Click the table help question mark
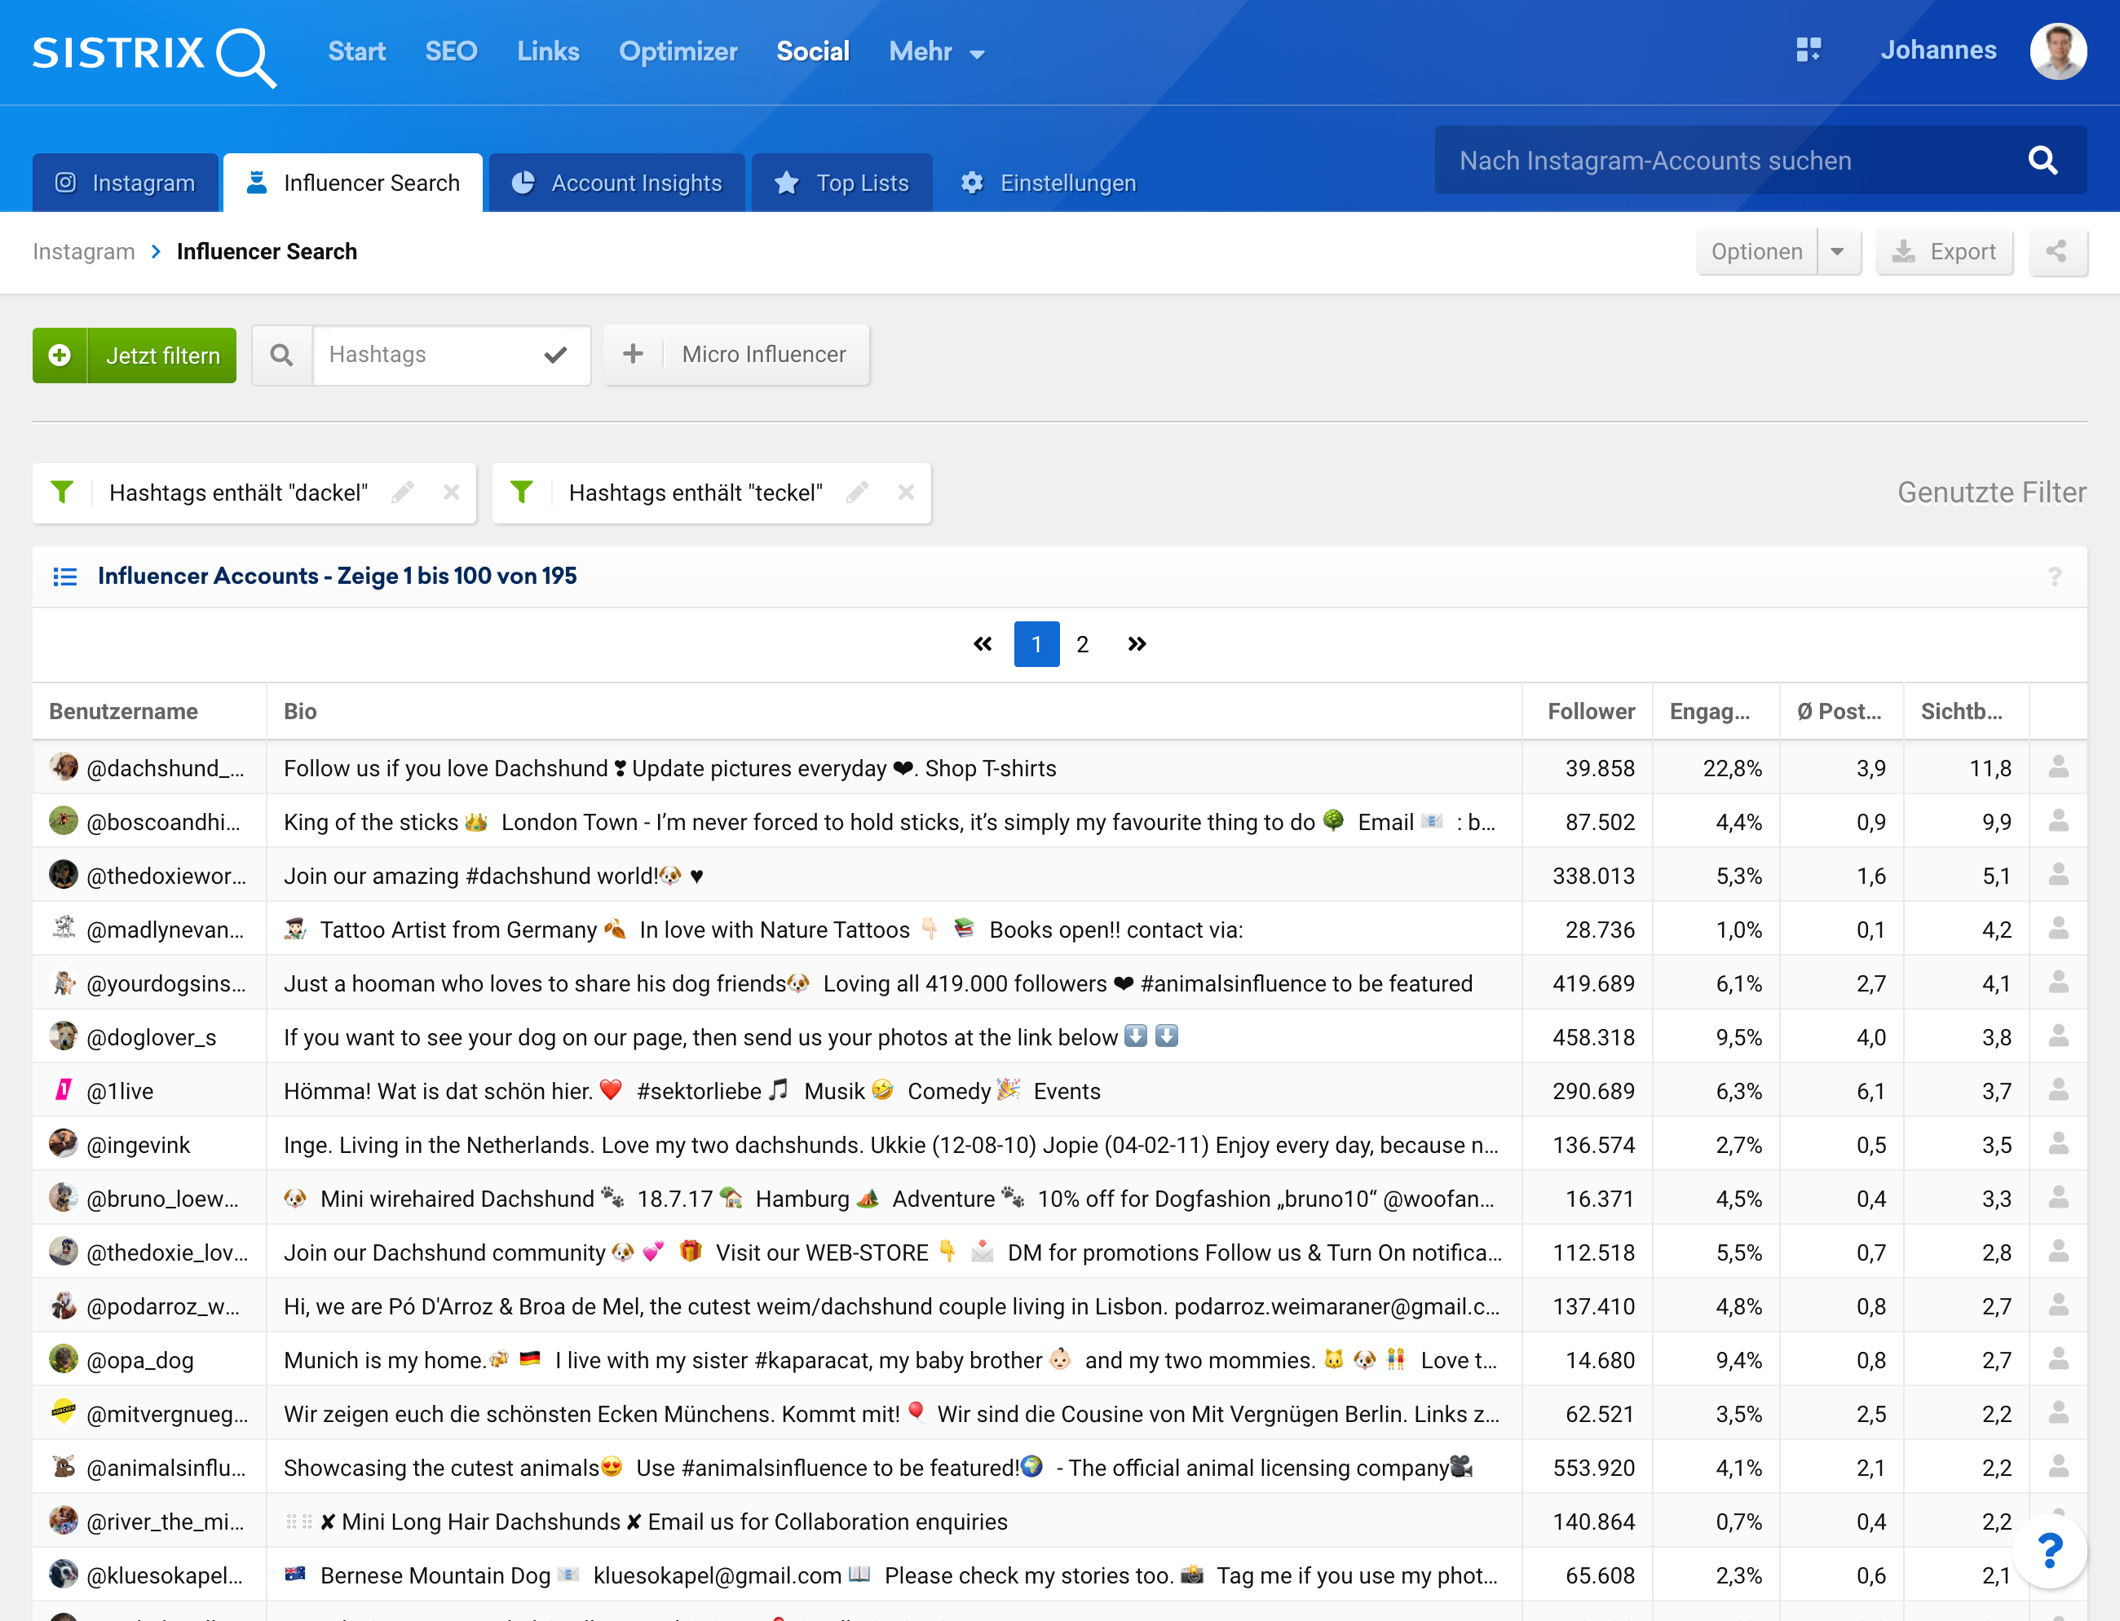 click(2055, 576)
